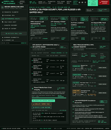This screenshot has width=111, height=130.
Task: Click the Chain-of-Custody shield icon
Action: (x=3, y=29)
